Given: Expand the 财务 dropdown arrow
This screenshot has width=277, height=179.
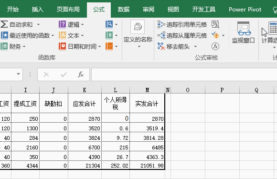Looking at the screenshot, I should pyautogui.click(x=24, y=47).
